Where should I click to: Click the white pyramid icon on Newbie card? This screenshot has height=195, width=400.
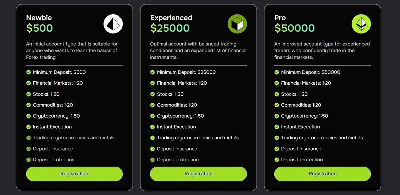(x=113, y=24)
